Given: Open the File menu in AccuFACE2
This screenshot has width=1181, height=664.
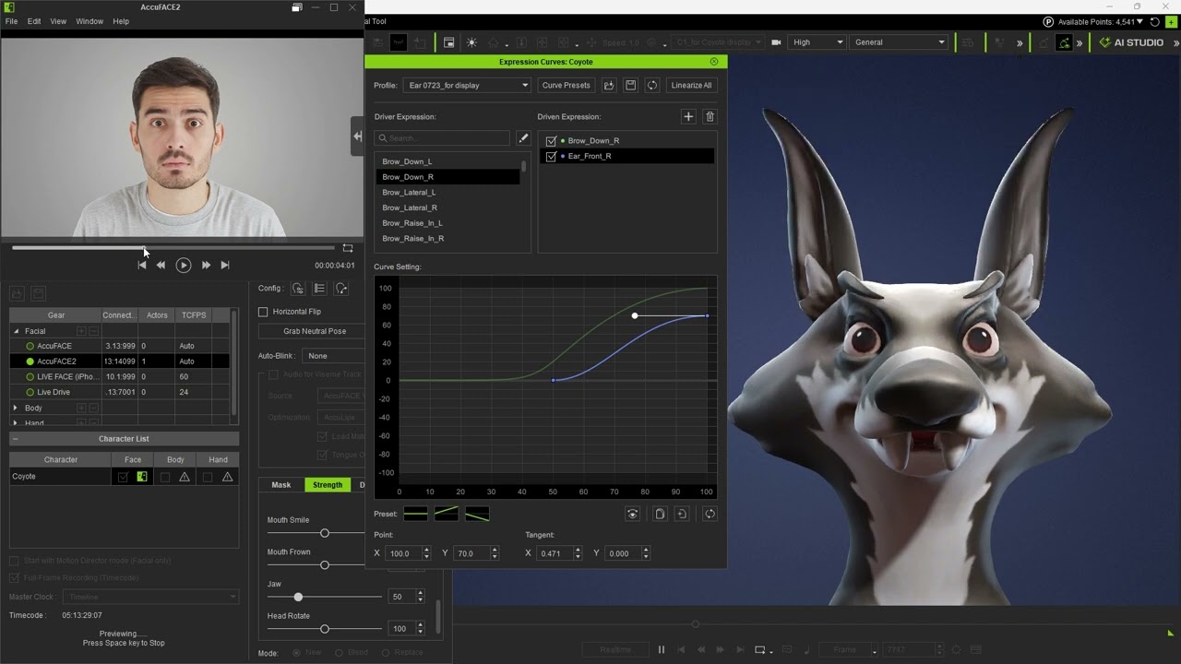Looking at the screenshot, I should pos(11,21).
